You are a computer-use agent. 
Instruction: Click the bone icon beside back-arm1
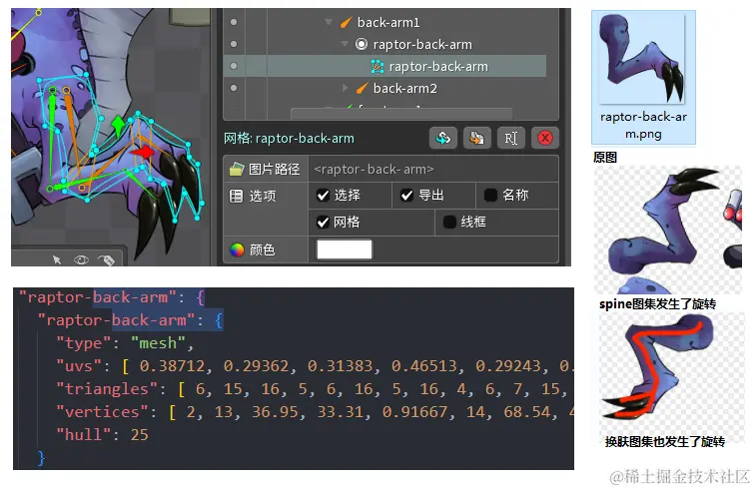(x=347, y=22)
